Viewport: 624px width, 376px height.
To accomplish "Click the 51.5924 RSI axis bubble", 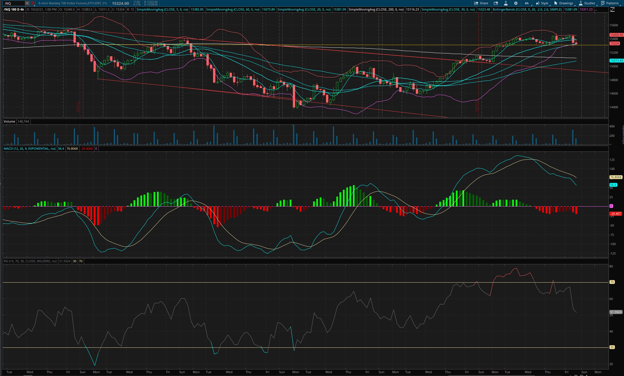I will point(616,312).
